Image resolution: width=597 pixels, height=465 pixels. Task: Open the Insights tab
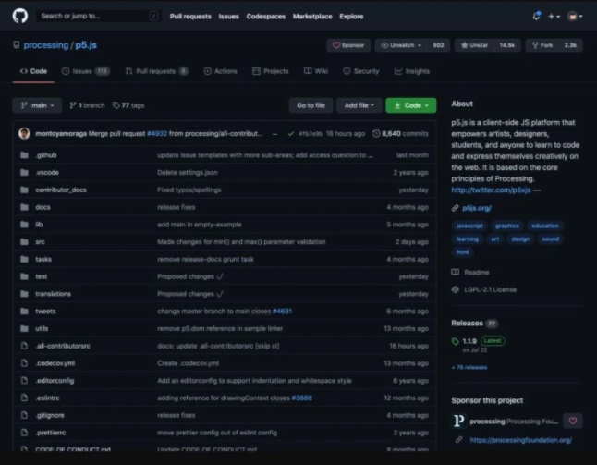(412, 71)
